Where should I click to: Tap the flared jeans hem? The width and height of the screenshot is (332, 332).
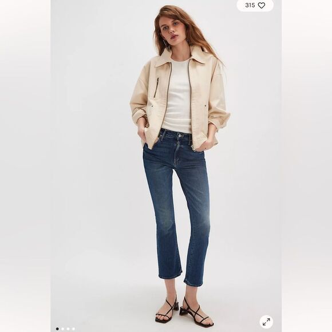[x=171, y=275]
